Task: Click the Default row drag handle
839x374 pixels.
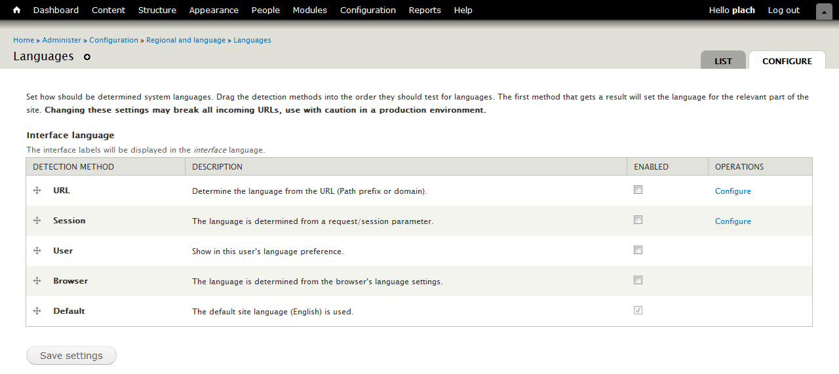Action: [x=37, y=311]
